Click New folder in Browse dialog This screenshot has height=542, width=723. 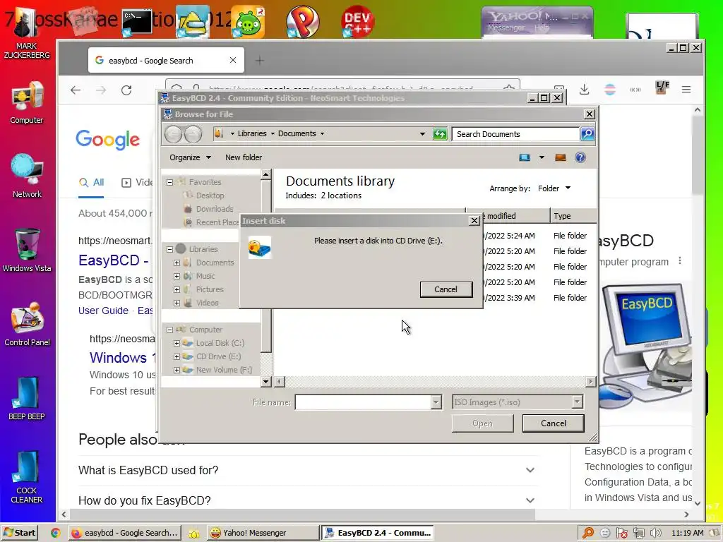point(244,157)
